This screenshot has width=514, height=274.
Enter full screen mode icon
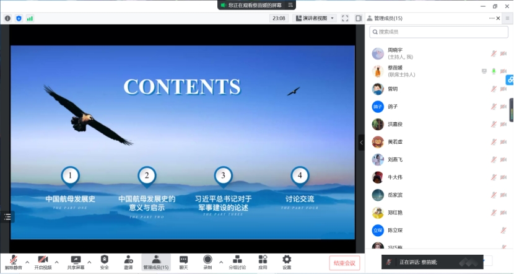click(x=345, y=19)
